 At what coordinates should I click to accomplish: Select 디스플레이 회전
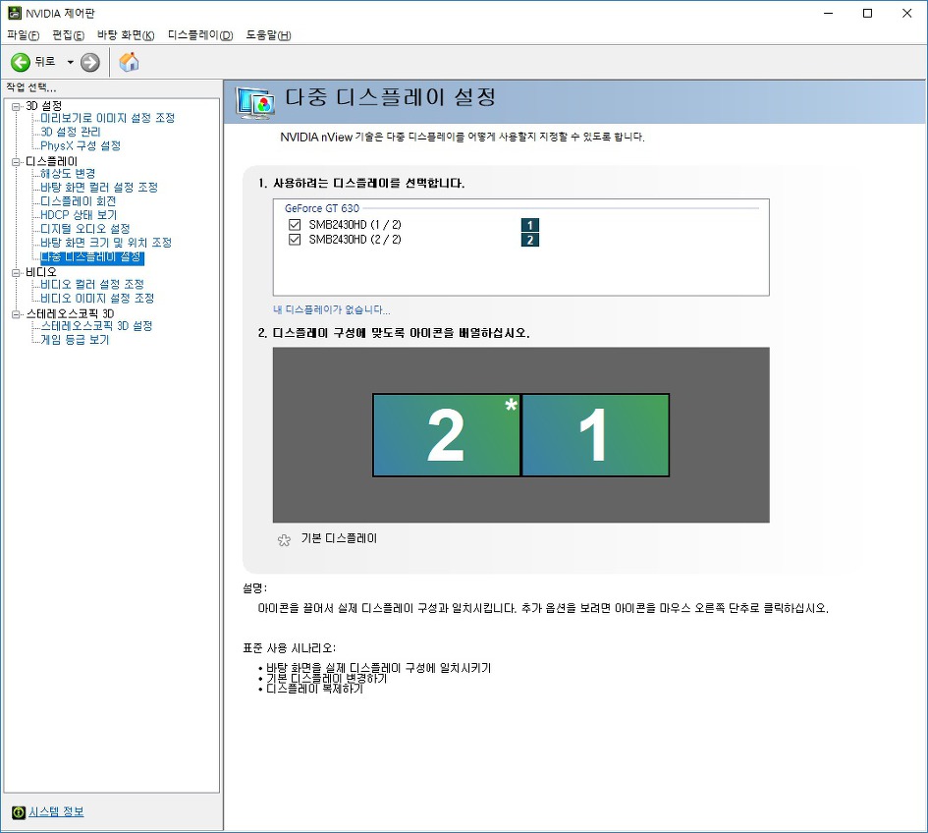pyautogui.click(x=79, y=201)
